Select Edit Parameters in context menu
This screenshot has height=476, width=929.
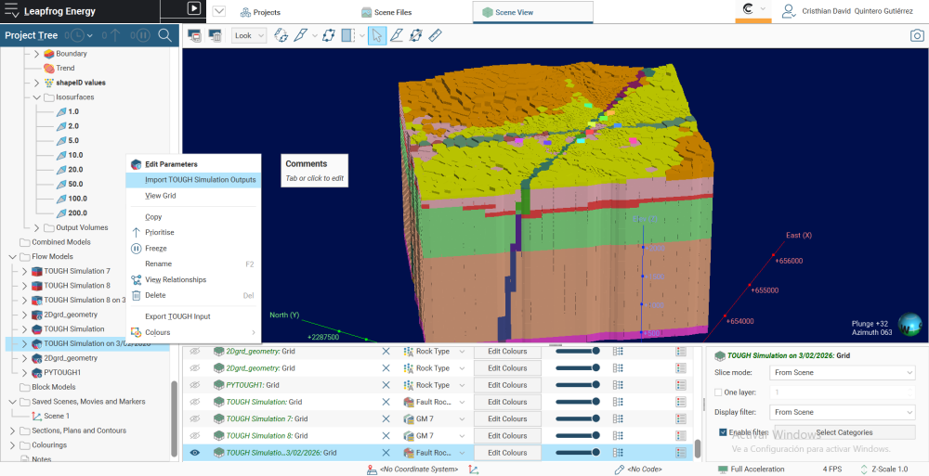coord(193,164)
